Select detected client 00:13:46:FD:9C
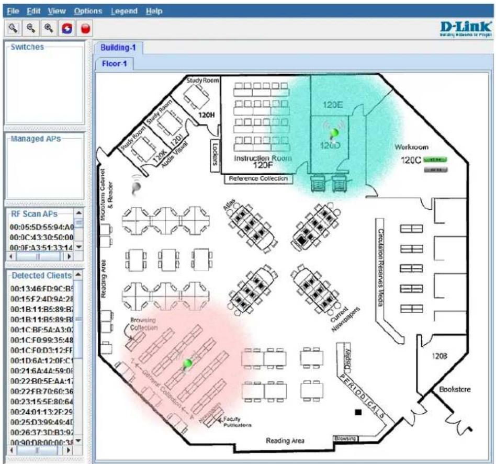Image resolution: width=496 pixels, height=464 pixels. click(42, 288)
